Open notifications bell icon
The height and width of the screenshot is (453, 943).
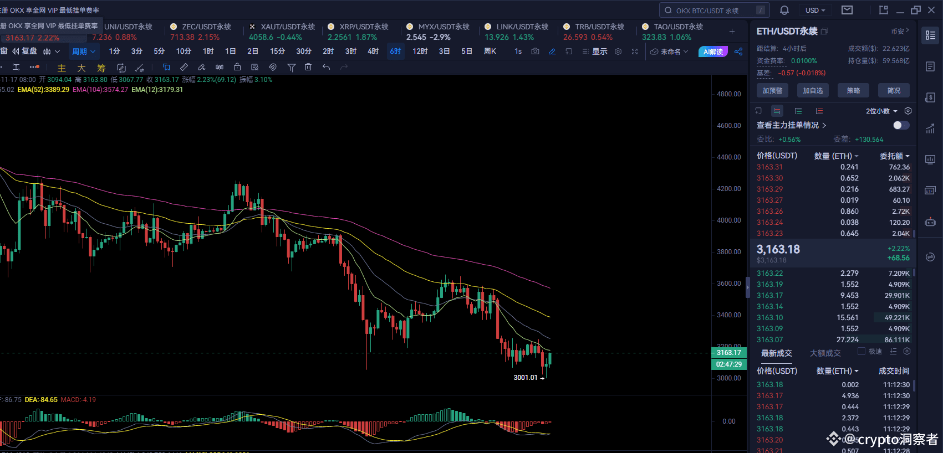[x=784, y=10]
